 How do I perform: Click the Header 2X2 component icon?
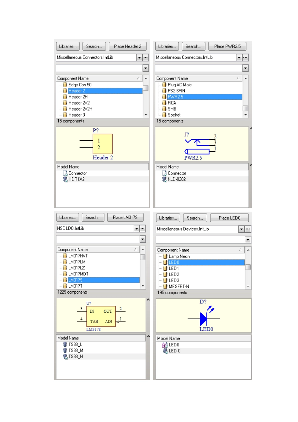(x=65, y=103)
